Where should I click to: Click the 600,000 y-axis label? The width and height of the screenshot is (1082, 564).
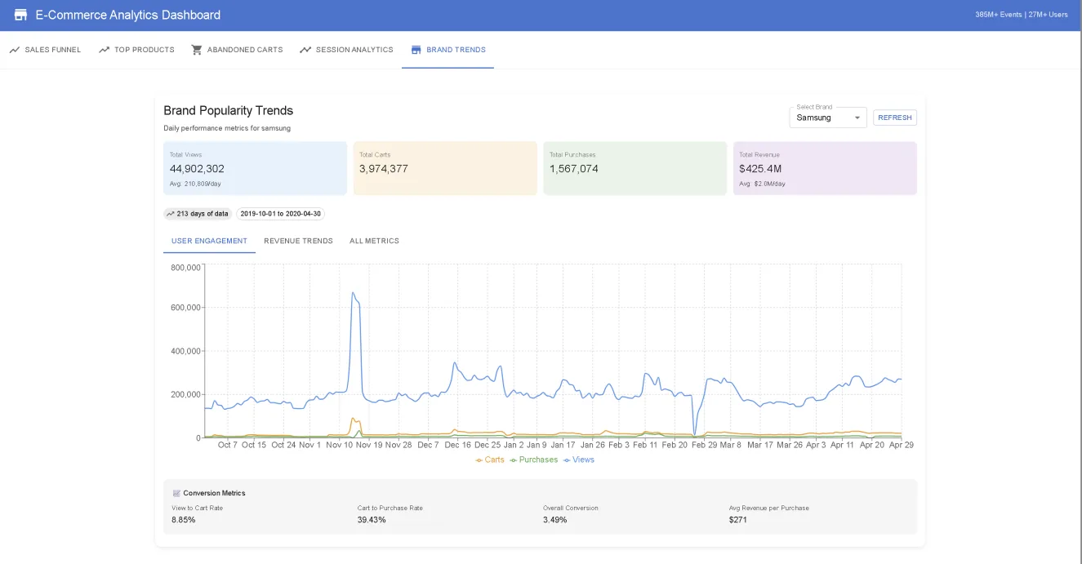185,308
